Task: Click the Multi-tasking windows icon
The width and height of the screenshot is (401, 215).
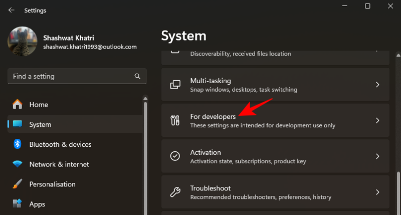Action: pyautogui.click(x=175, y=85)
